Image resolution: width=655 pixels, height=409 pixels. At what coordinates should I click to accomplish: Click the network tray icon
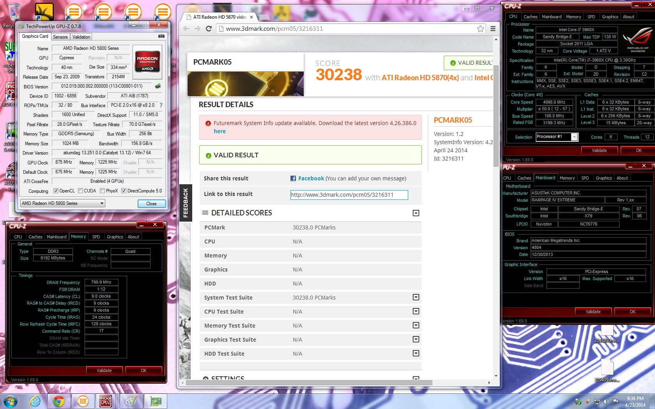pyautogui.click(x=597, y=402)
